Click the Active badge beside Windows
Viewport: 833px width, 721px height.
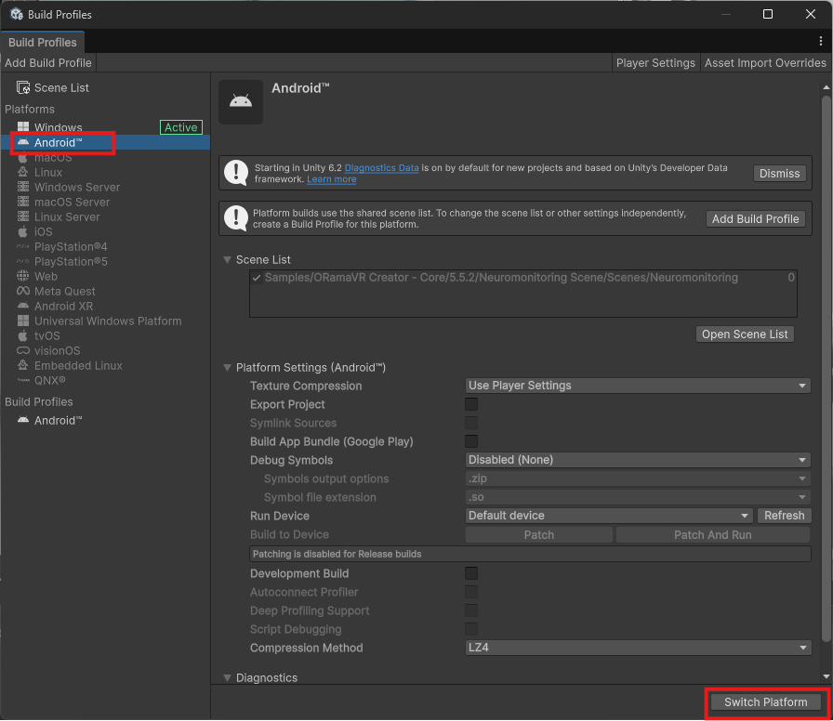click(x=181, y=127)
